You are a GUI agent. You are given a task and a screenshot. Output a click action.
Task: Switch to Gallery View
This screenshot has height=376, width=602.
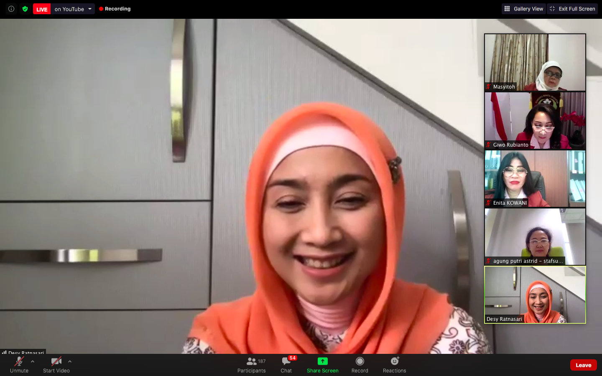click(524, 9)
